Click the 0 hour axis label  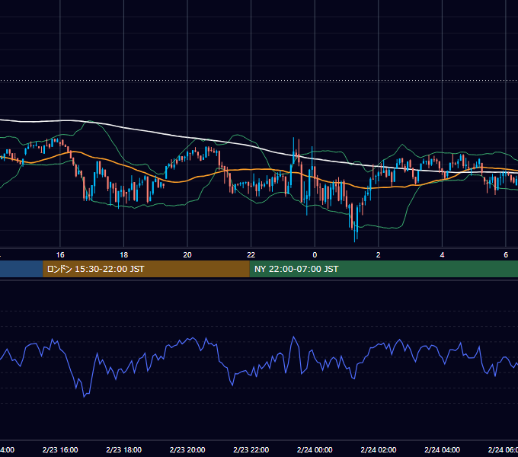[x=315, y=255]
